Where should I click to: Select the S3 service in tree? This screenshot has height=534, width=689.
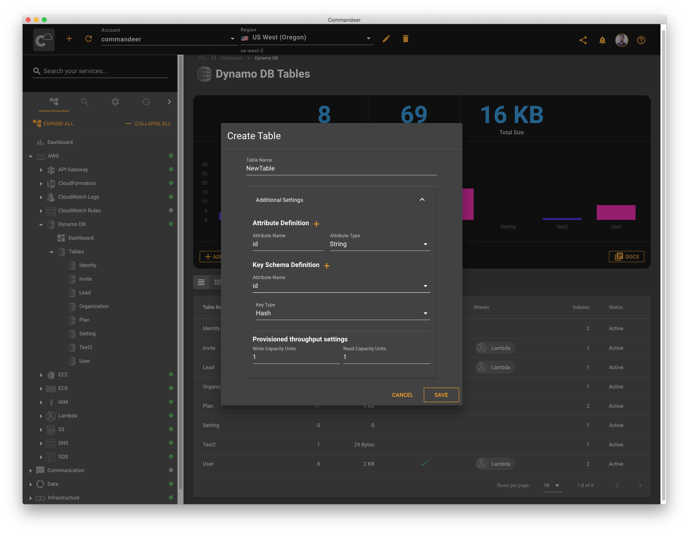[61, 429]
